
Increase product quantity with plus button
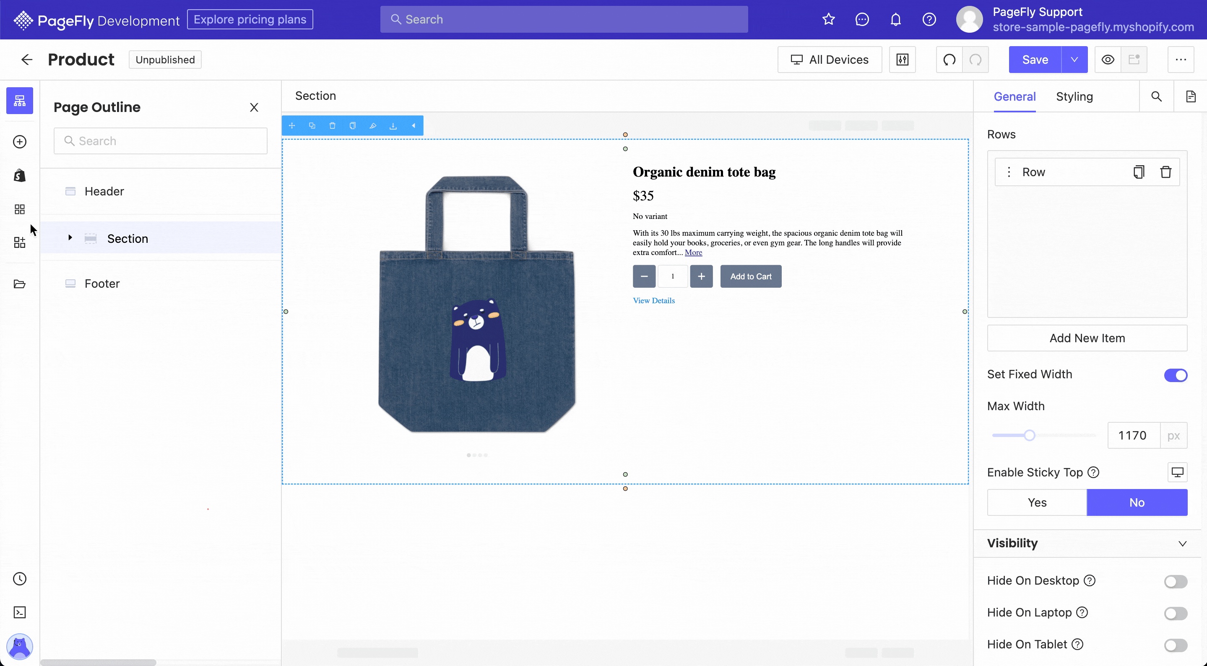click(702, 276)
